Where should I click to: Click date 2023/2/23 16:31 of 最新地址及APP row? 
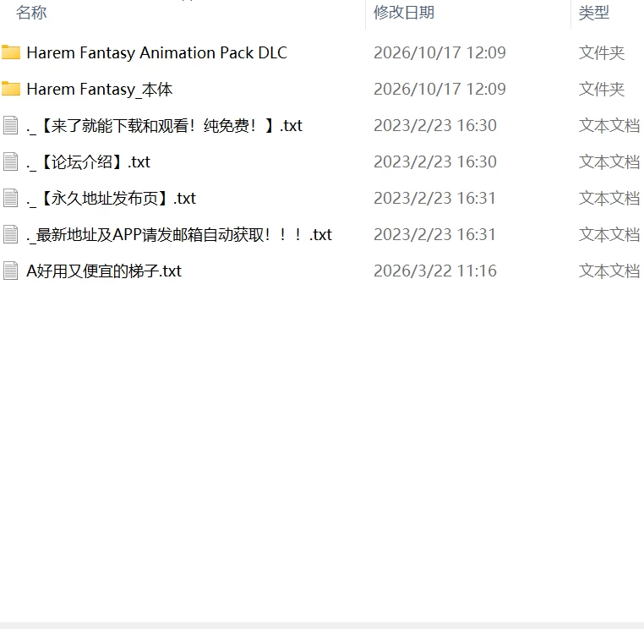click(x=435, y=234)
